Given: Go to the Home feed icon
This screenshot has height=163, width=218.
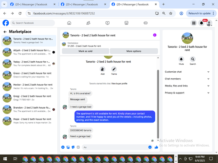Looking at the screenshot, I should point(69,23).
